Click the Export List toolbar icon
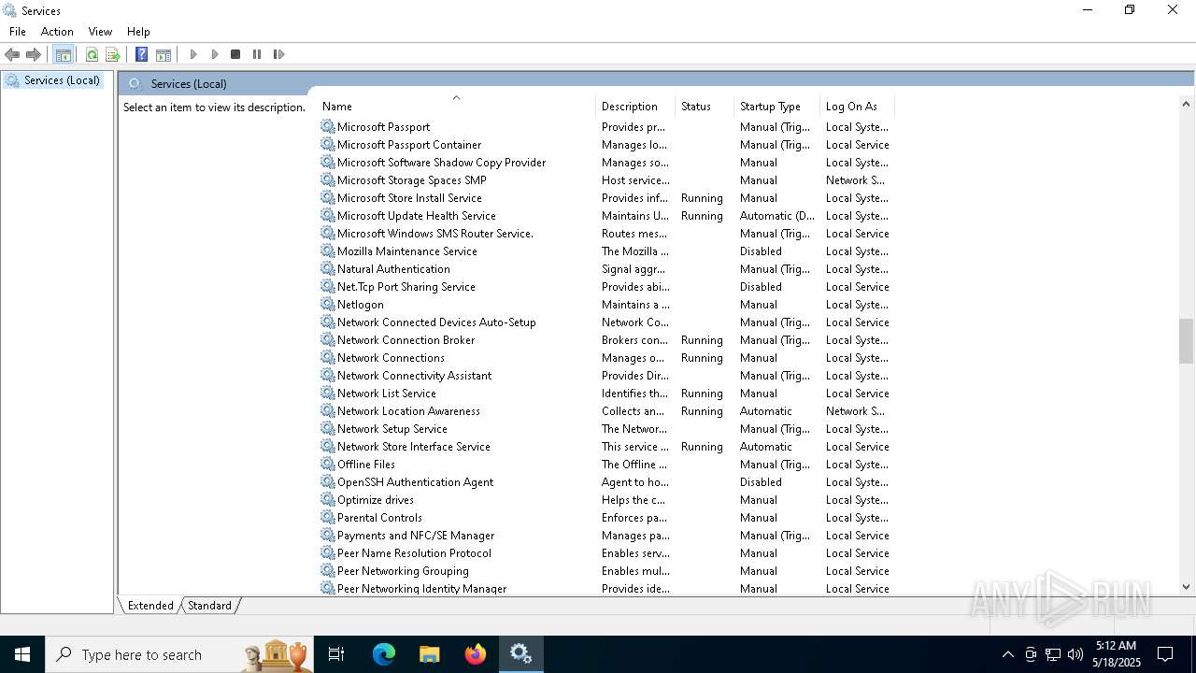The height and width of the screenshot is (673, 1196). 113,55
